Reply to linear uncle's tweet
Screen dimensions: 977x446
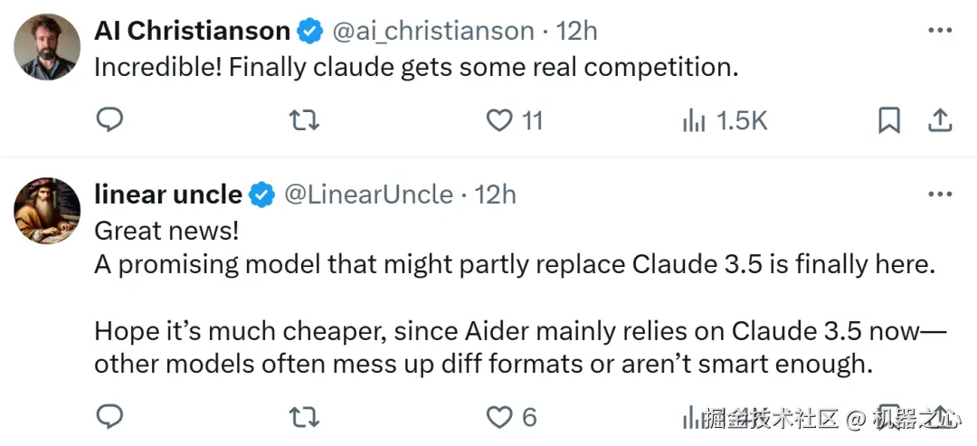pos(109,416)
